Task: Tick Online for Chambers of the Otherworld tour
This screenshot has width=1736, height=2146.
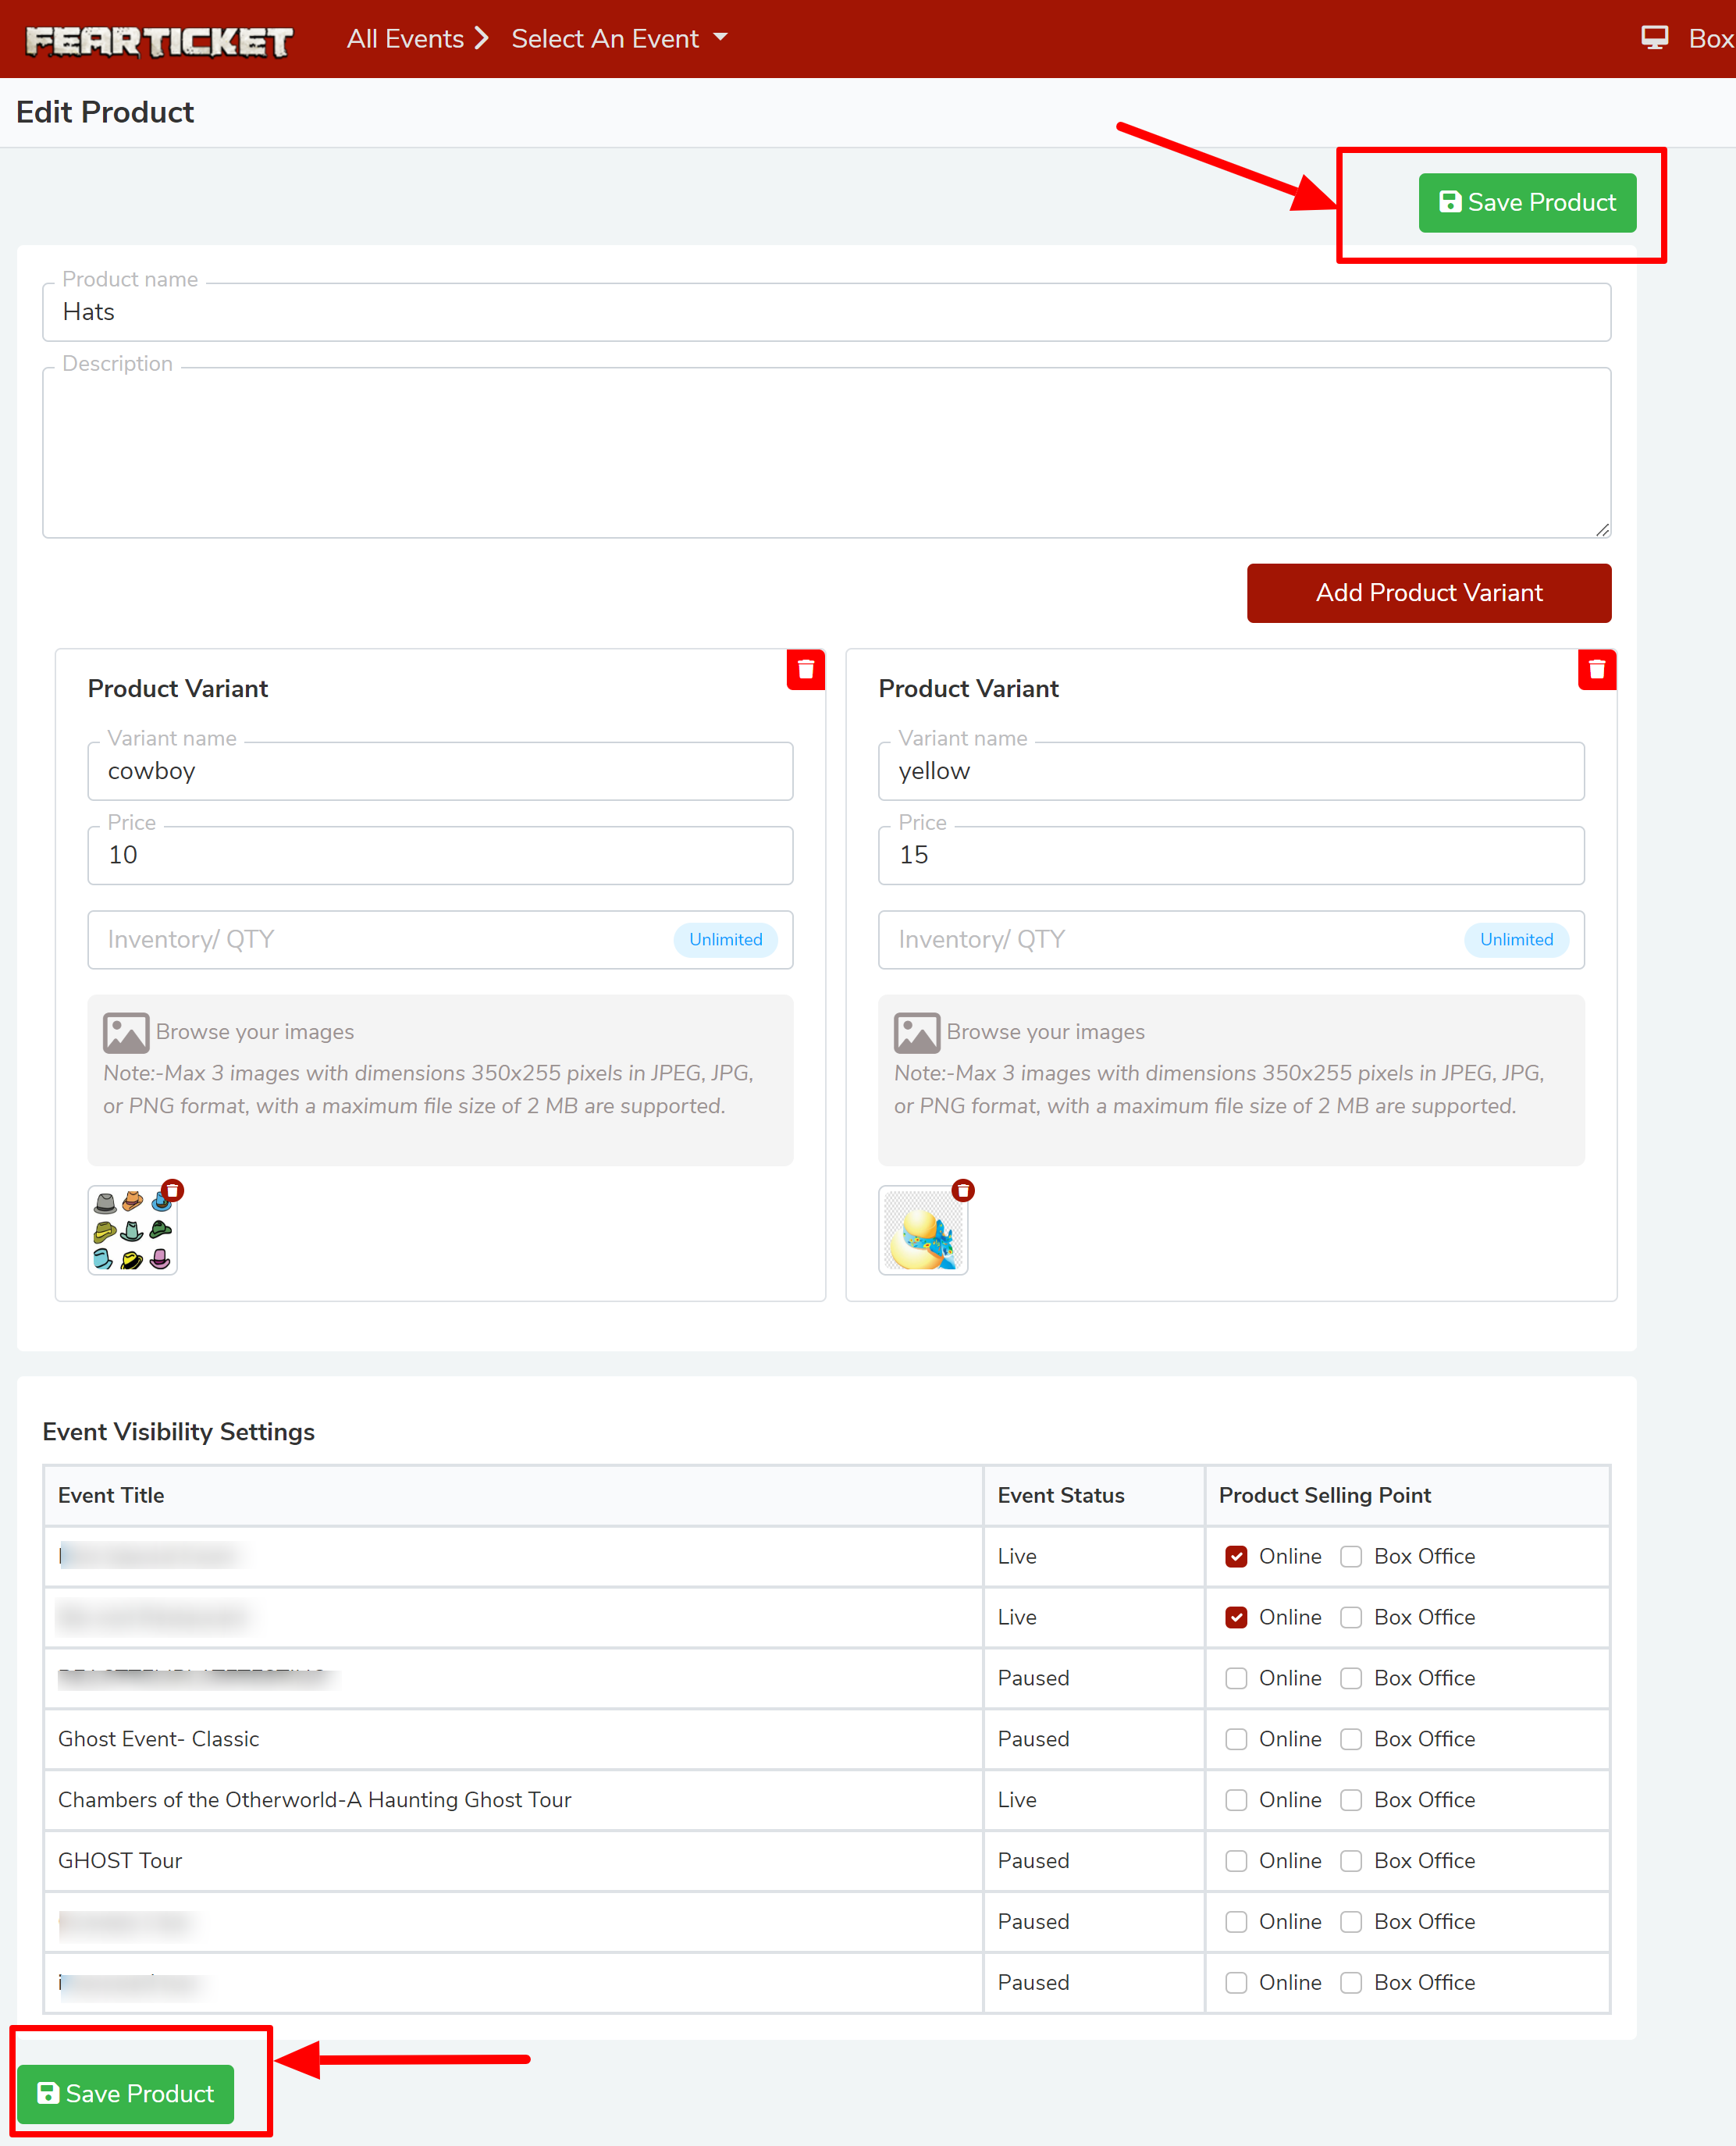Action: tap(1236, 1800)
